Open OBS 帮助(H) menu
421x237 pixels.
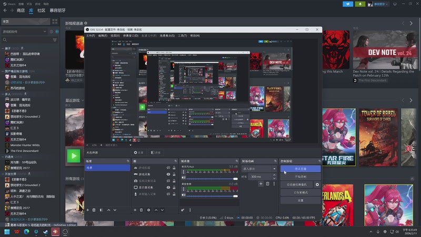pos(195,35)
